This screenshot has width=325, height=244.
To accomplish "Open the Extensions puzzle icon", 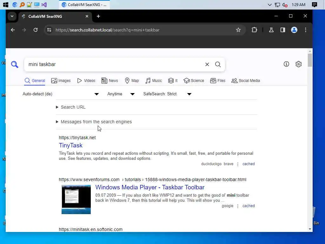I will coord(254,30).
